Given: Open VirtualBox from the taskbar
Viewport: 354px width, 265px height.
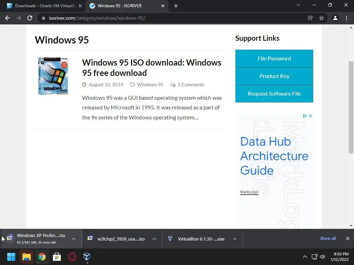Looking at the screenshot, I should 87,257.
